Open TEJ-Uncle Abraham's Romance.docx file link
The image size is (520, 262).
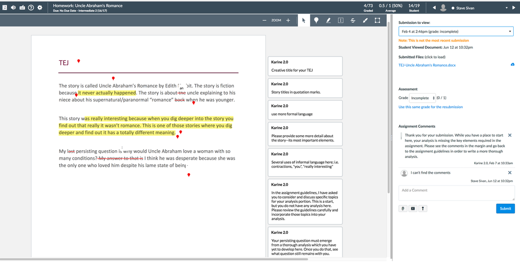[427, 65]
